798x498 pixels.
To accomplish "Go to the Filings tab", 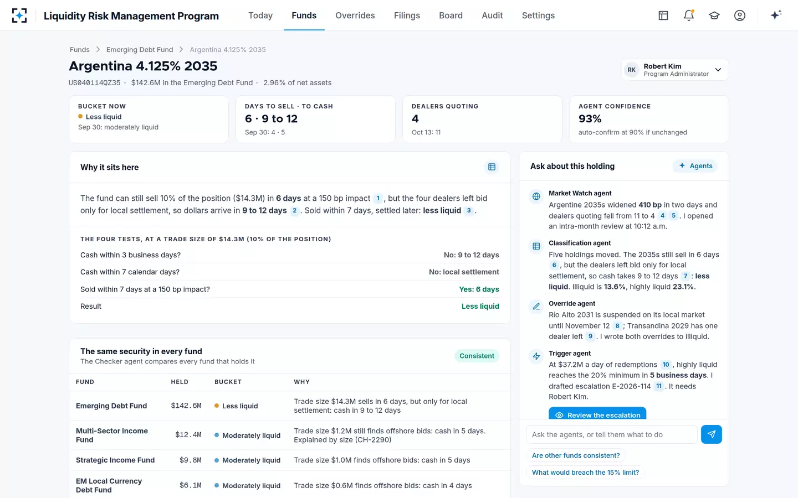I will 407,15.
